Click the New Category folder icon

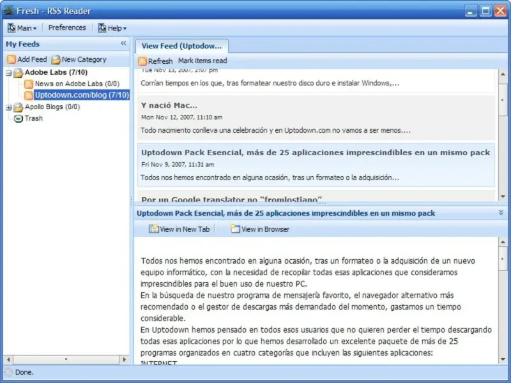(x=56, y=59)
